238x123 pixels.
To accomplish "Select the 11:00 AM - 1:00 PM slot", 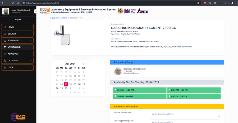I will tap(170, 90).
